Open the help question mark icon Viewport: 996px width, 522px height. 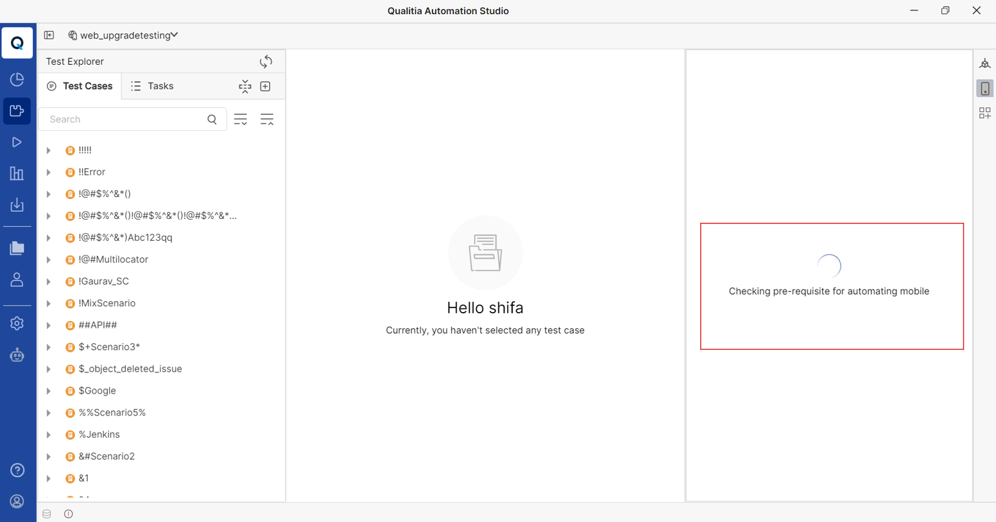click(x=17, y=470)
